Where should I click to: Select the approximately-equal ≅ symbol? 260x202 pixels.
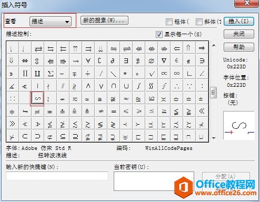101,98
